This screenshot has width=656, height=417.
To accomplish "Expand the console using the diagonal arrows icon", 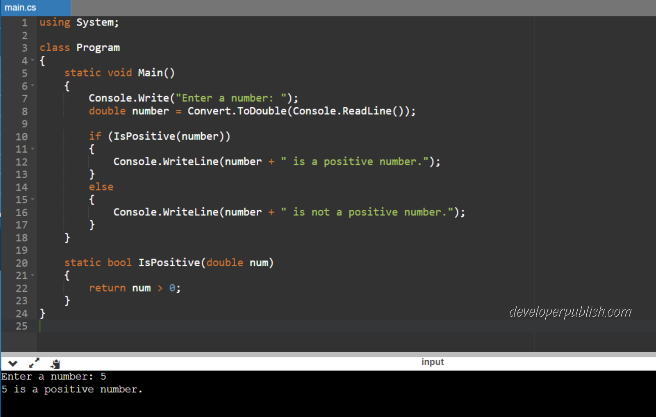I will 34,363.
